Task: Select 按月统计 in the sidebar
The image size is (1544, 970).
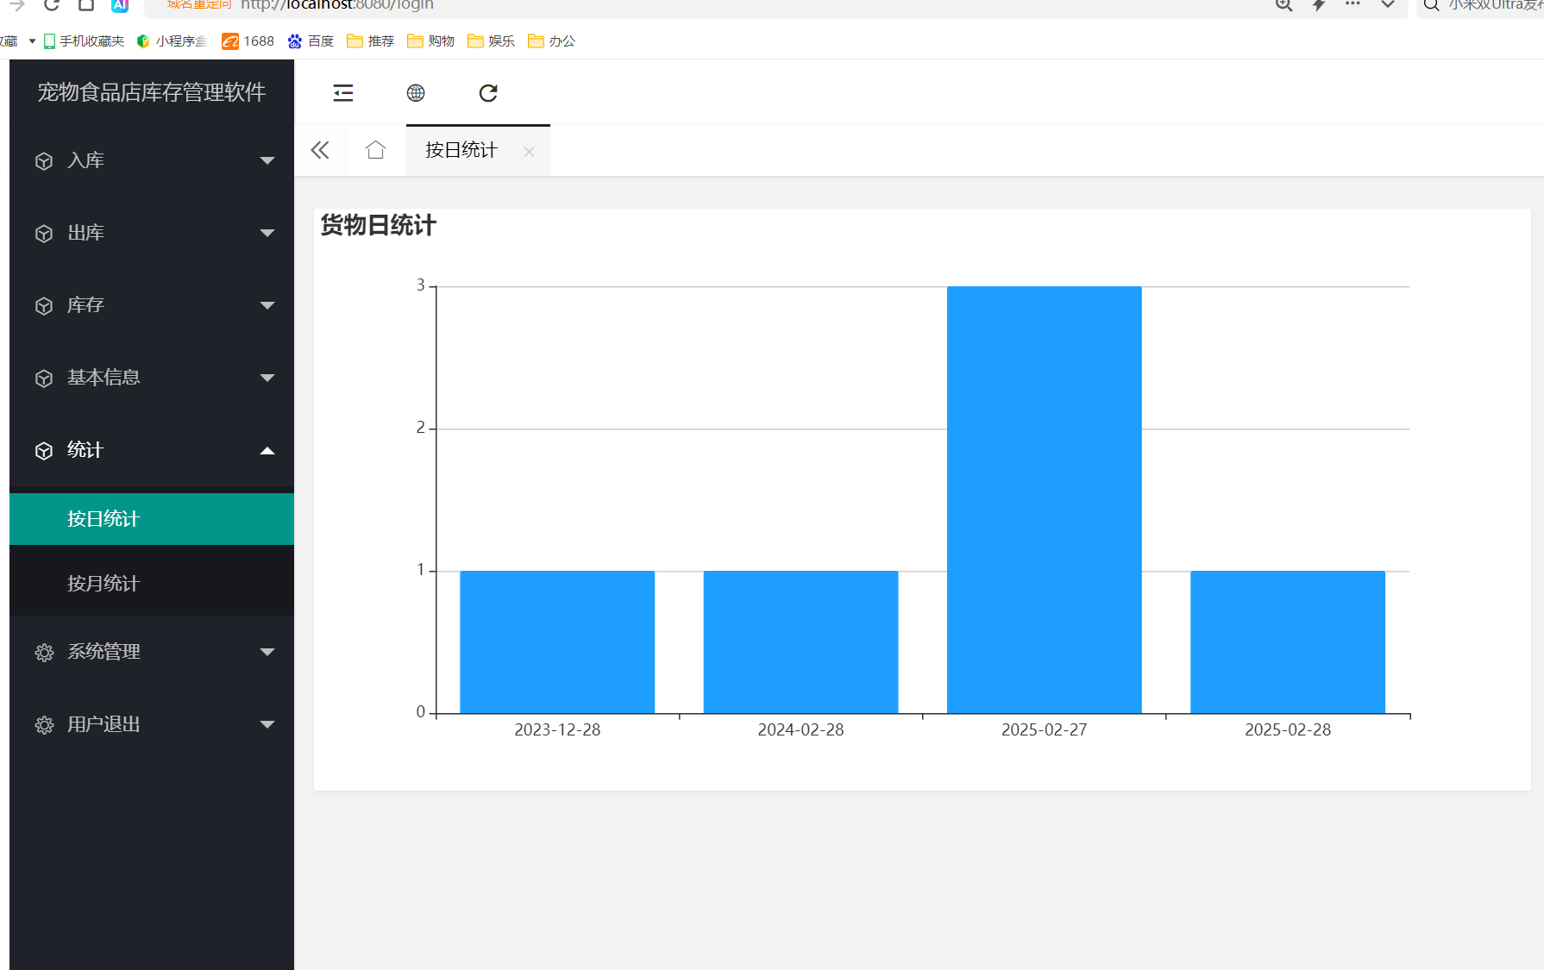Action: [x=104, y=584]
